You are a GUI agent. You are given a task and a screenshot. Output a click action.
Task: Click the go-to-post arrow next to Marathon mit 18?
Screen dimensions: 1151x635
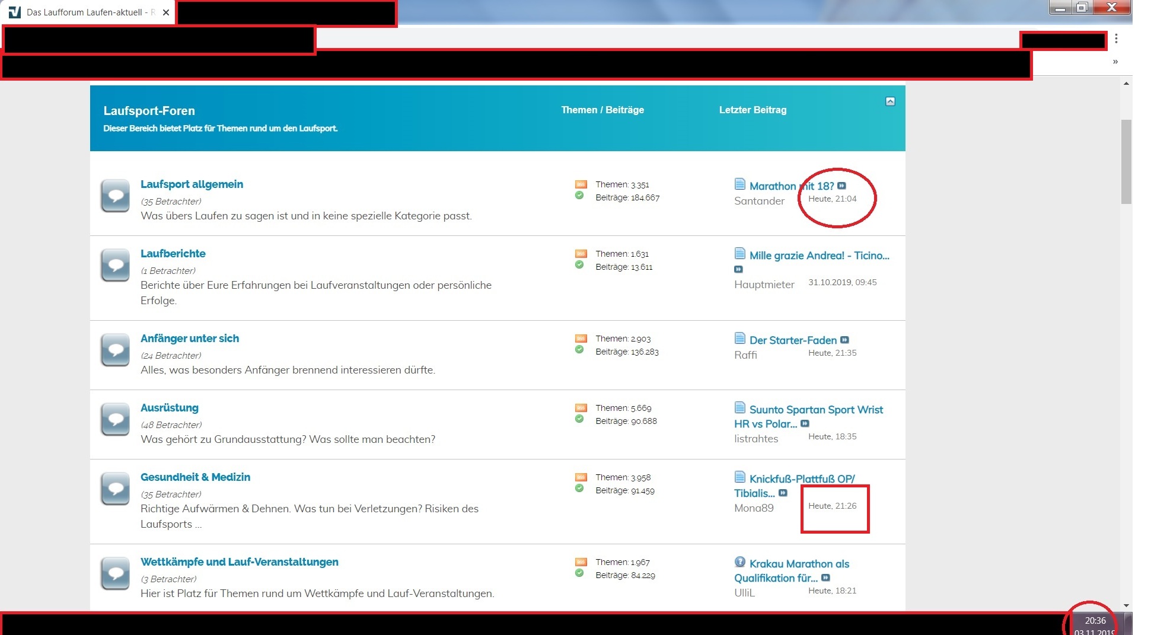pos(841,186)
